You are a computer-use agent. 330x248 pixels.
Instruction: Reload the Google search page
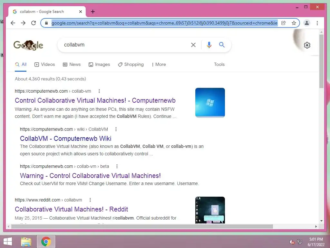(34, 23)
